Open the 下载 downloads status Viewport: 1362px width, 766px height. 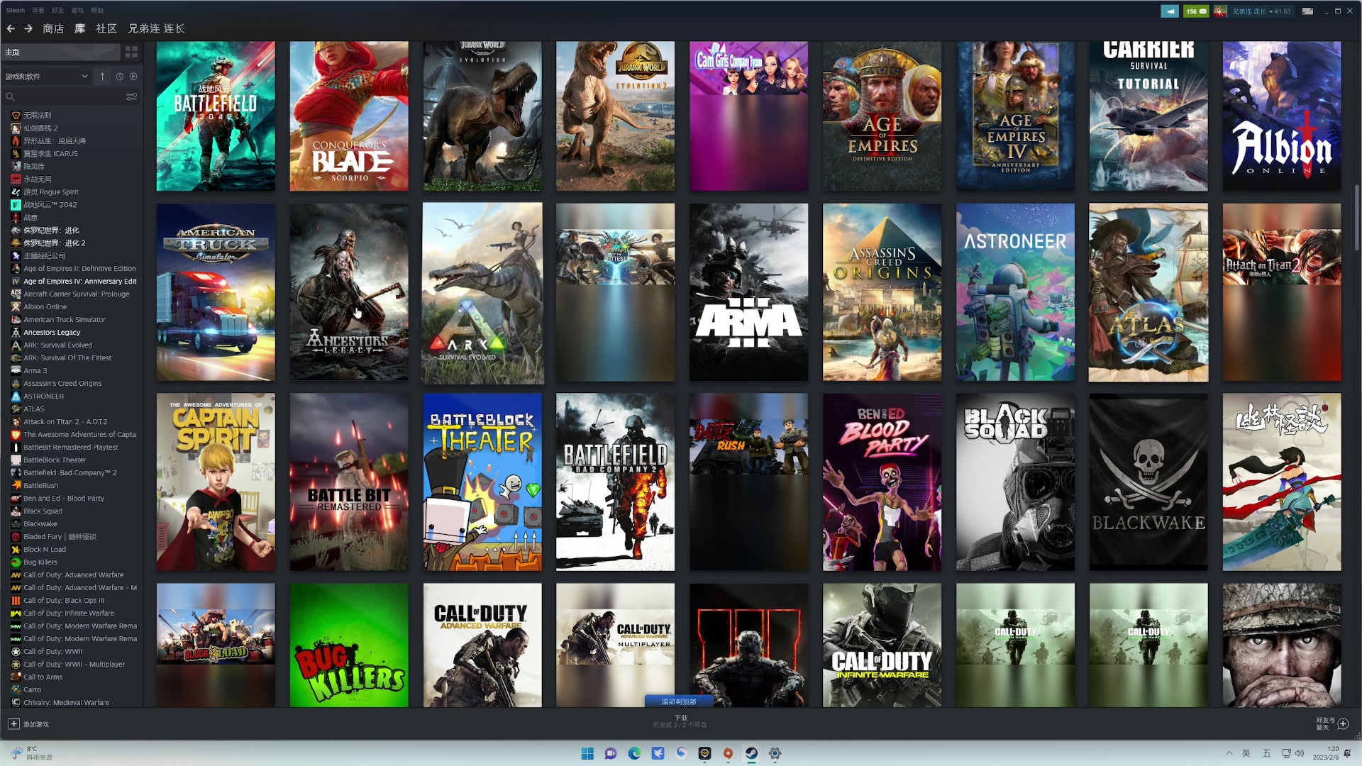point(680,721)
